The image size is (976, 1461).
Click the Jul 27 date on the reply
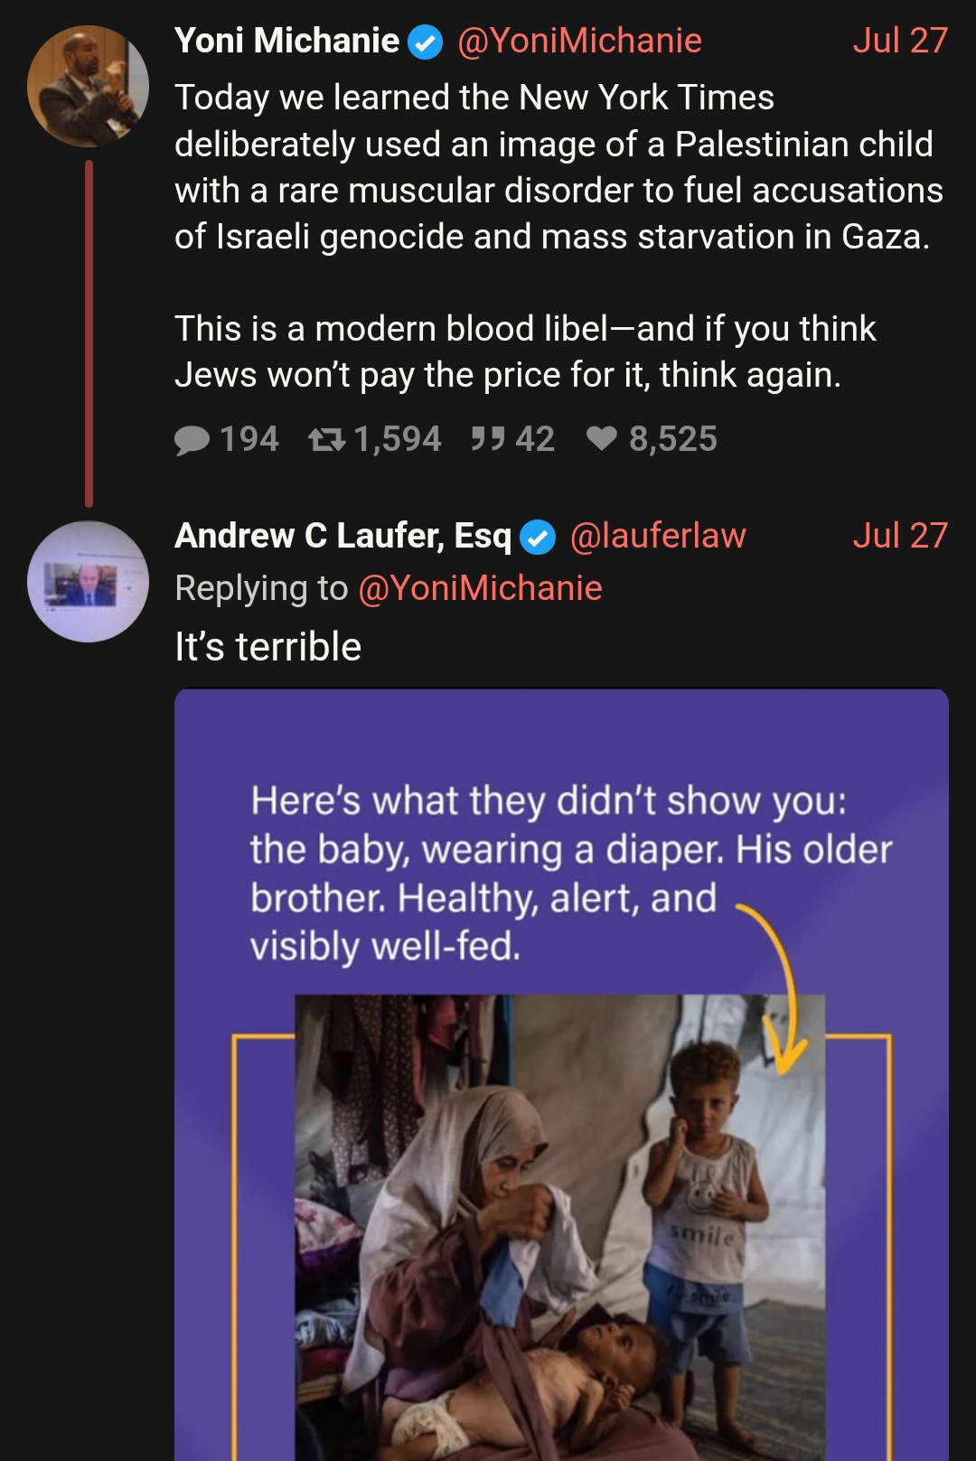[x=900, y=536]
